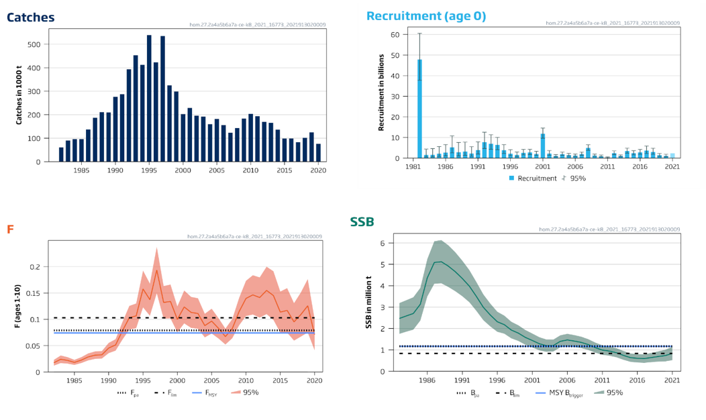Click the 2020 bar in Catches chart

(318, 152)
